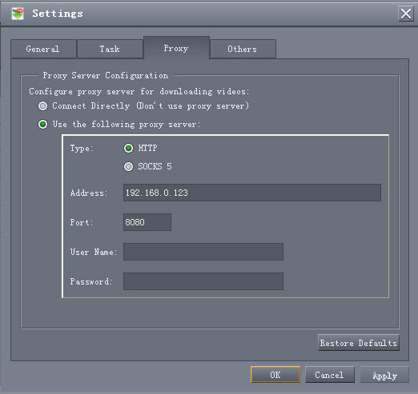Select the Proxy tab
Viewport: 418px width, 394px height.
[x=176, y=48]
